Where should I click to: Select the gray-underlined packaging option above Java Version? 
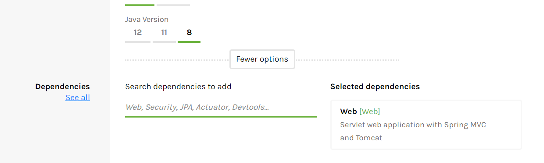coord(173,5)
